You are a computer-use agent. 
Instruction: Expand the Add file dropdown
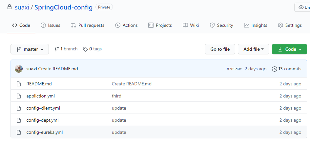pos(254,49)
